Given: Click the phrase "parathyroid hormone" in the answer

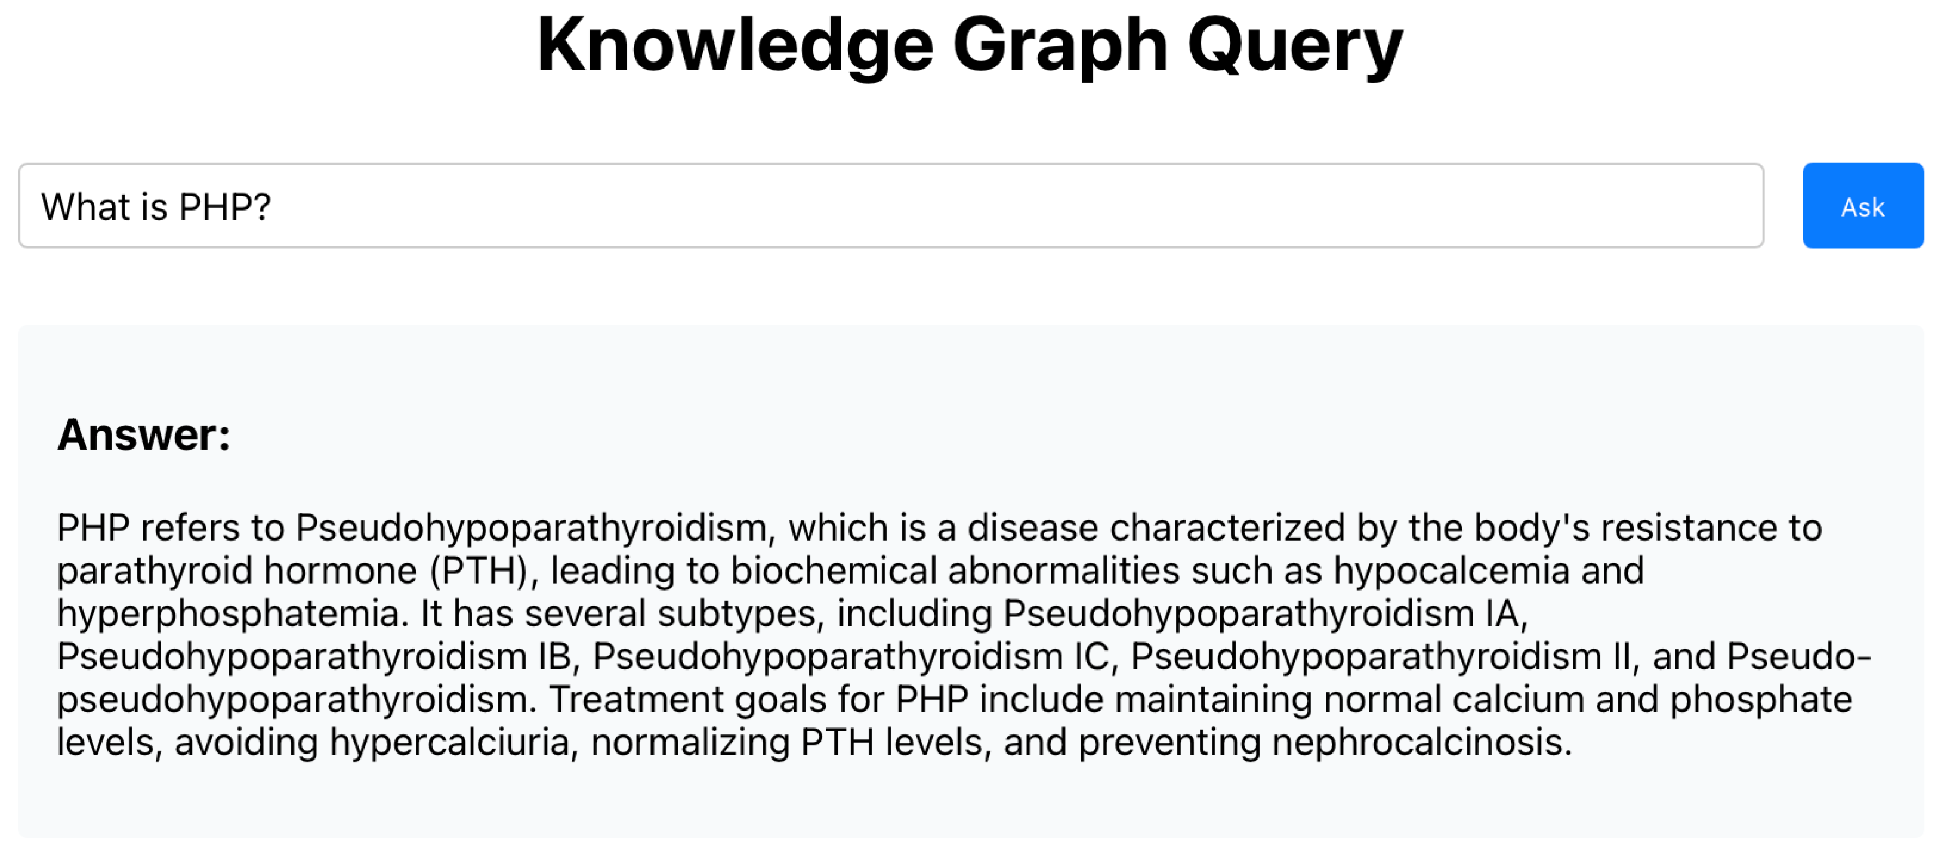Looking at the screenshot, I should click(x=236, y=570).
